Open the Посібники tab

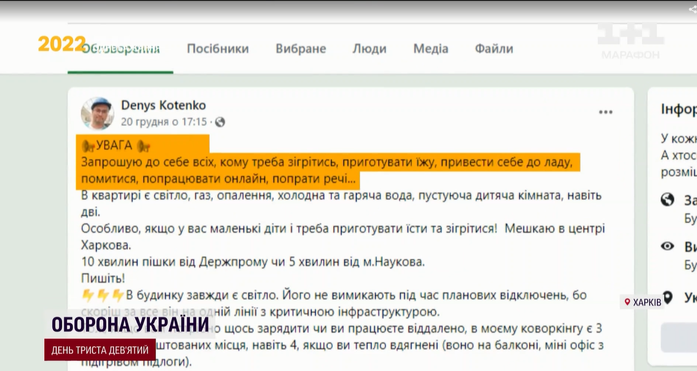[217, 48]
